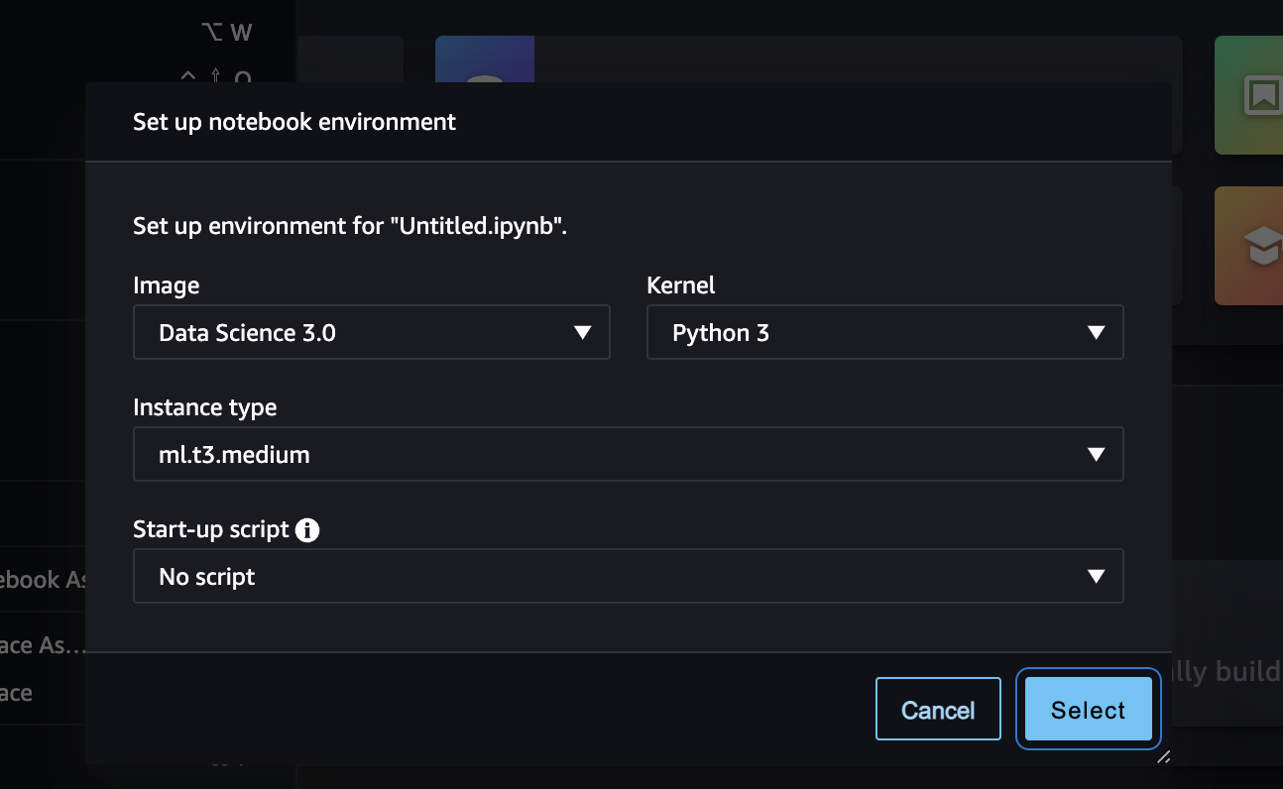
Task: Expand the Start-up script dropdown showing No script
Action: pyautogui.click(x=628, y=577)
